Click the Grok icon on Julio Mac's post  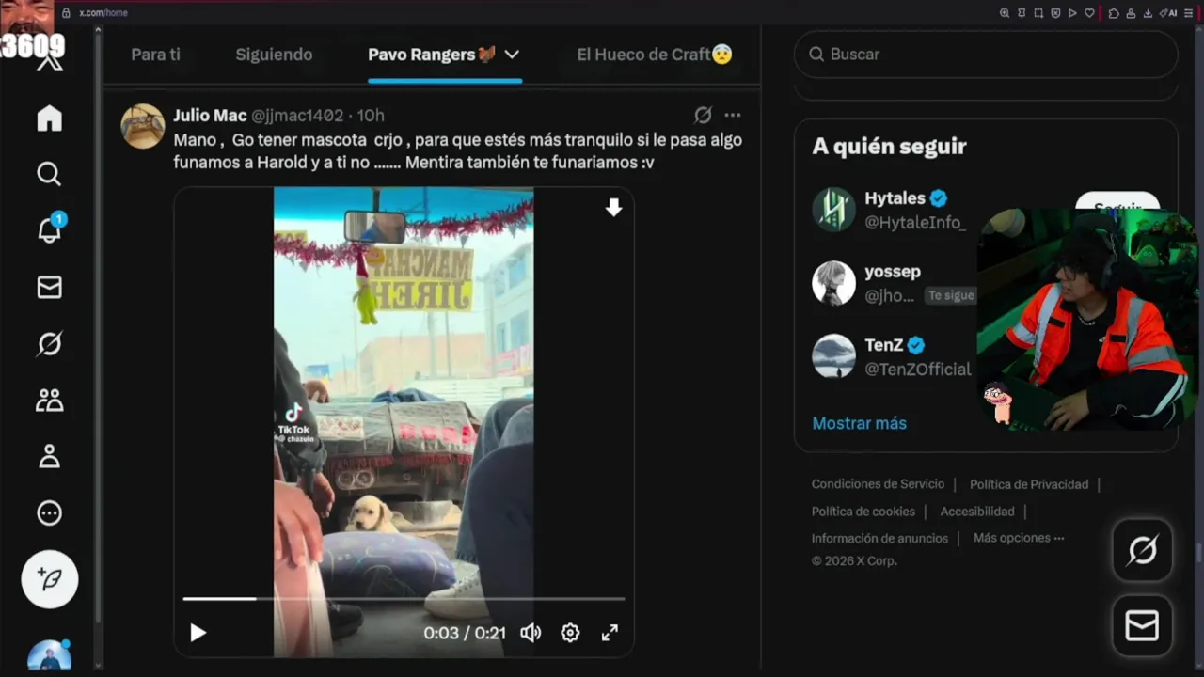click(x=703, y=115)
